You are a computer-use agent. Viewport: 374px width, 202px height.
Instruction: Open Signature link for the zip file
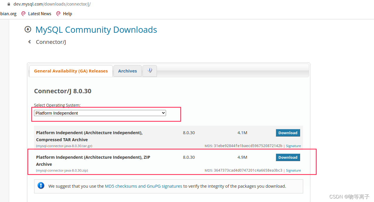[293, 170]
